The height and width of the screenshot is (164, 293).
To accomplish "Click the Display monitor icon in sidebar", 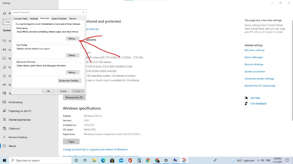I will click(x=5, y=41).
